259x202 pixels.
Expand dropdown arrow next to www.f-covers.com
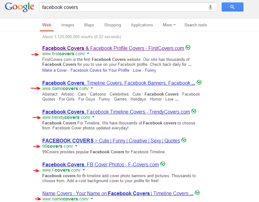click(x=84, y=170)
